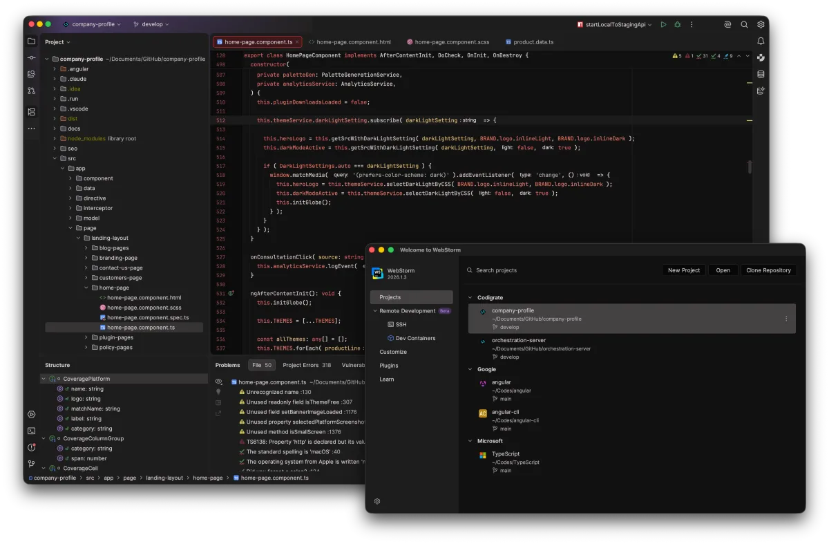Click the warnings count indicator in the editor
829x544 pixels.
point(677,56)
